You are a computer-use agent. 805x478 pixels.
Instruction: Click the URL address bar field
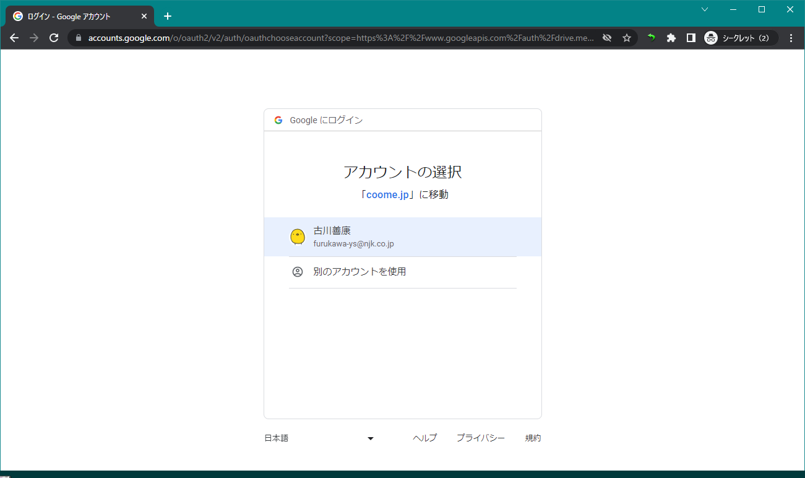[340, 38]
